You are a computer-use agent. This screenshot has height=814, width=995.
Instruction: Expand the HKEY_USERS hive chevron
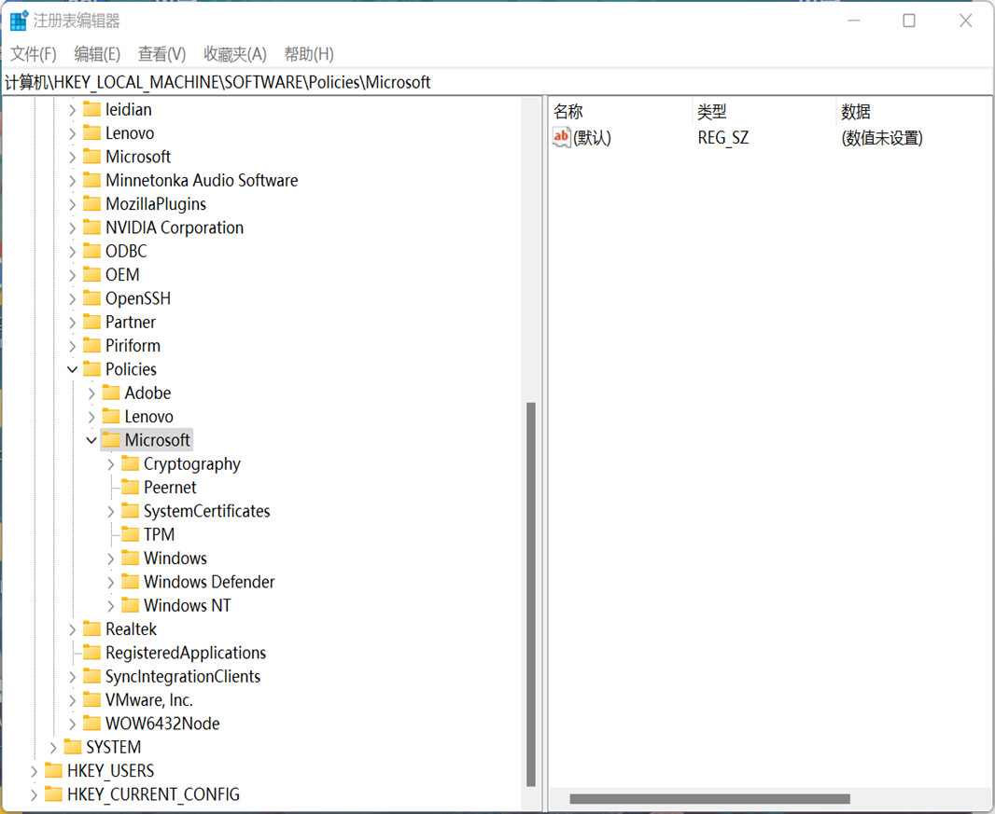click(x=35, y=771)
